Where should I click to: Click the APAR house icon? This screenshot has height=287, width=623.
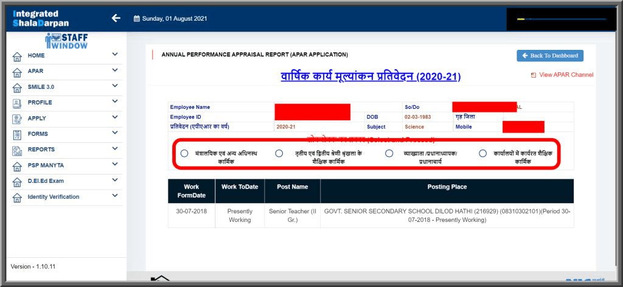[17, 72]
